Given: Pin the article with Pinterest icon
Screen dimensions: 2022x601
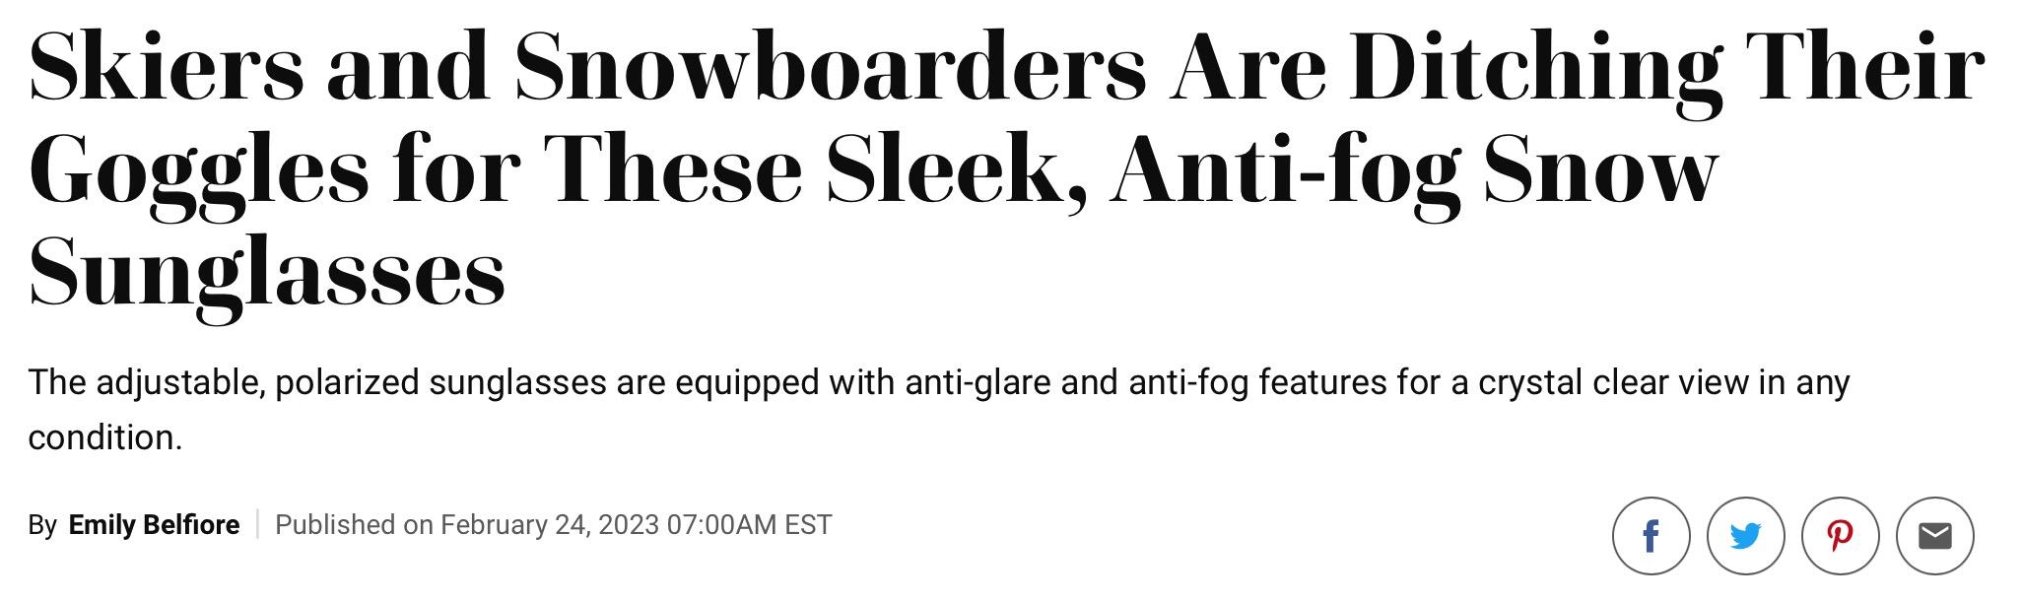Looking at the screenshot, I should [1840, 536].
